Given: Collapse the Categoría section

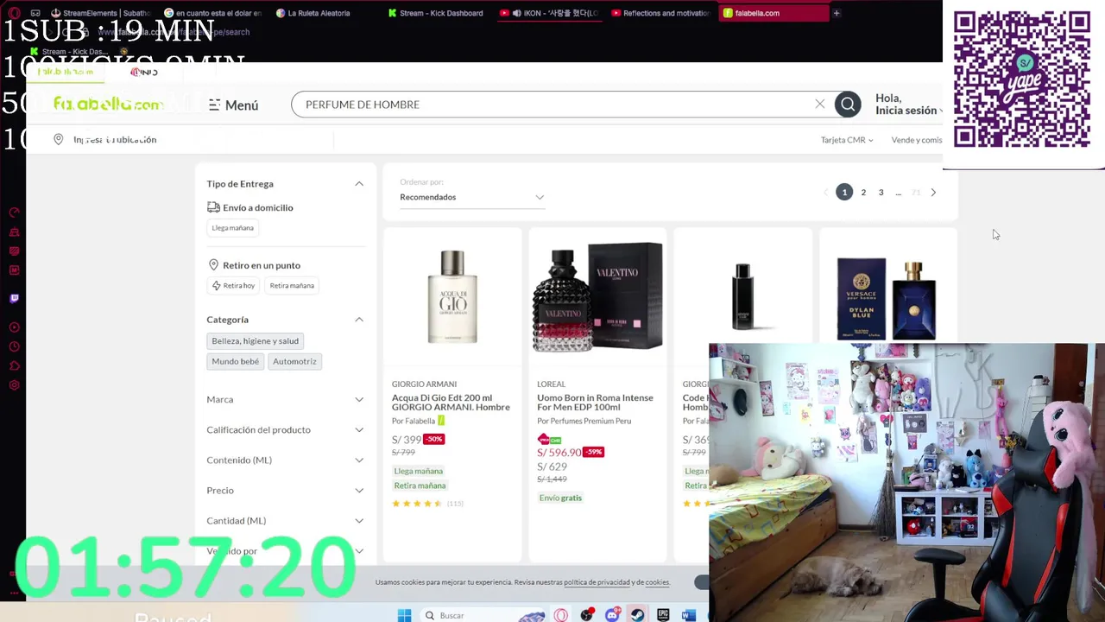Looking at the screenshot, I should tap(359, 320).
